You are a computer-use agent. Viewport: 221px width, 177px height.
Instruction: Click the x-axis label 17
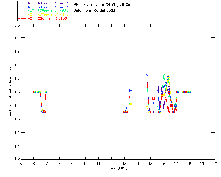(176, 164)
